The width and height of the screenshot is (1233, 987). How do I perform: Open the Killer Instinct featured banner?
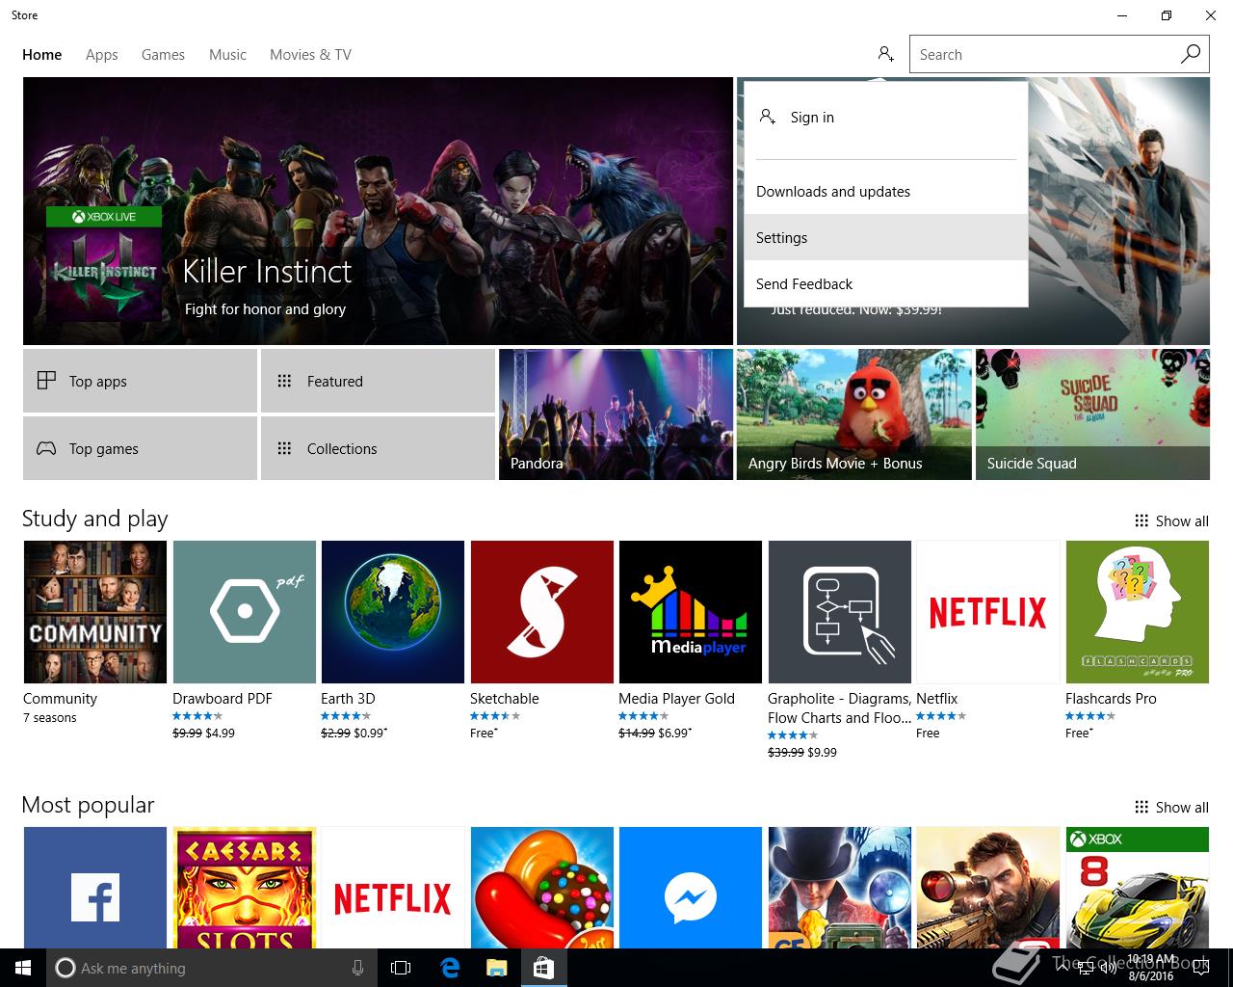(x=378, y=211)
